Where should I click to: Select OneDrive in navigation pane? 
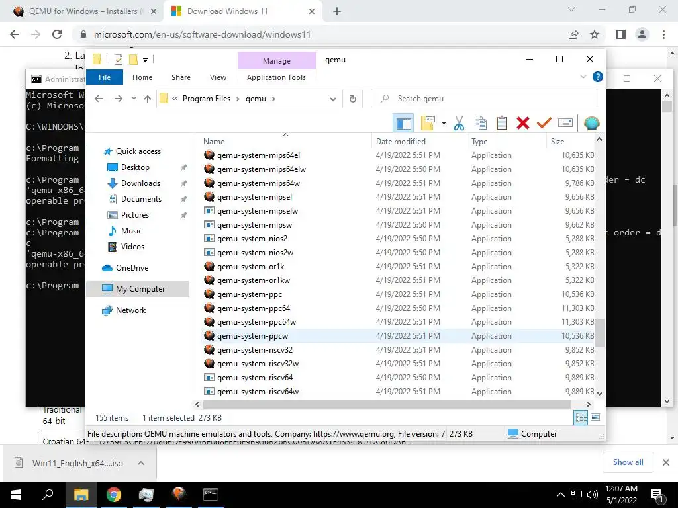(132, 268)
